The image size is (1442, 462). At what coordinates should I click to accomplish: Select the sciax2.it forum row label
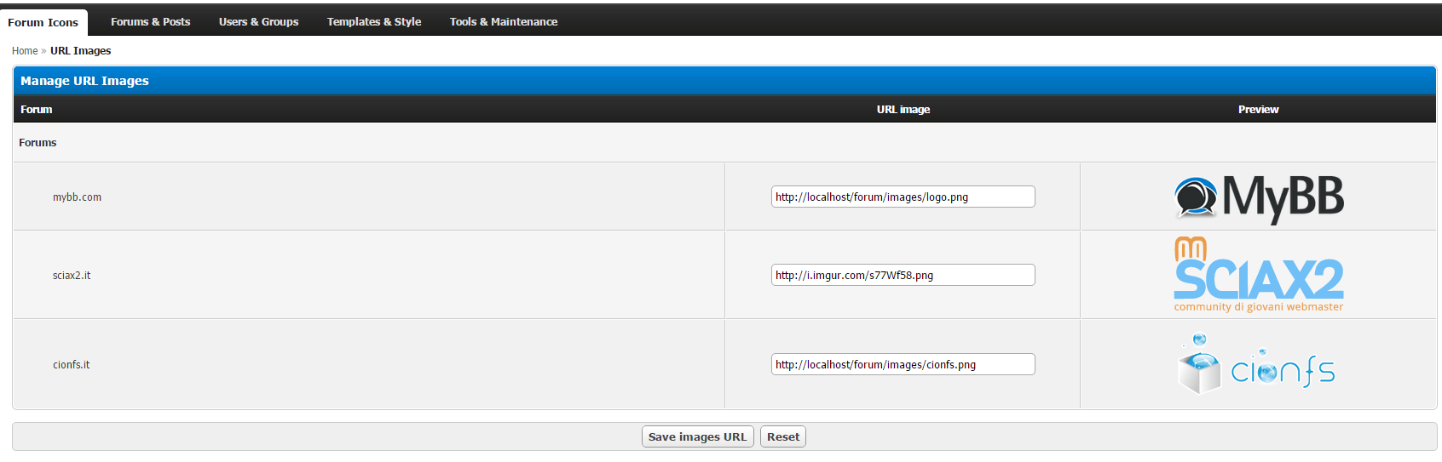click(x=72, y=276)
